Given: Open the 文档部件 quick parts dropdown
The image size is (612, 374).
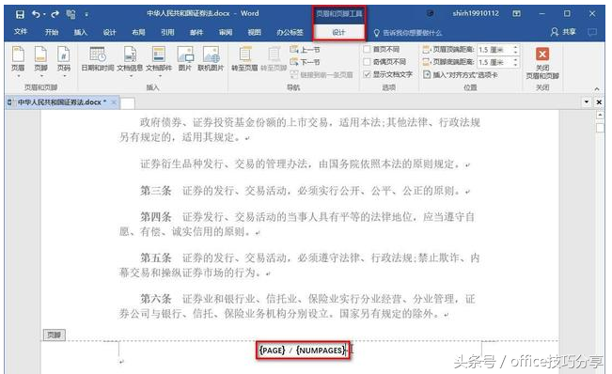Looking at the screenshot, I should click(159, 62).
